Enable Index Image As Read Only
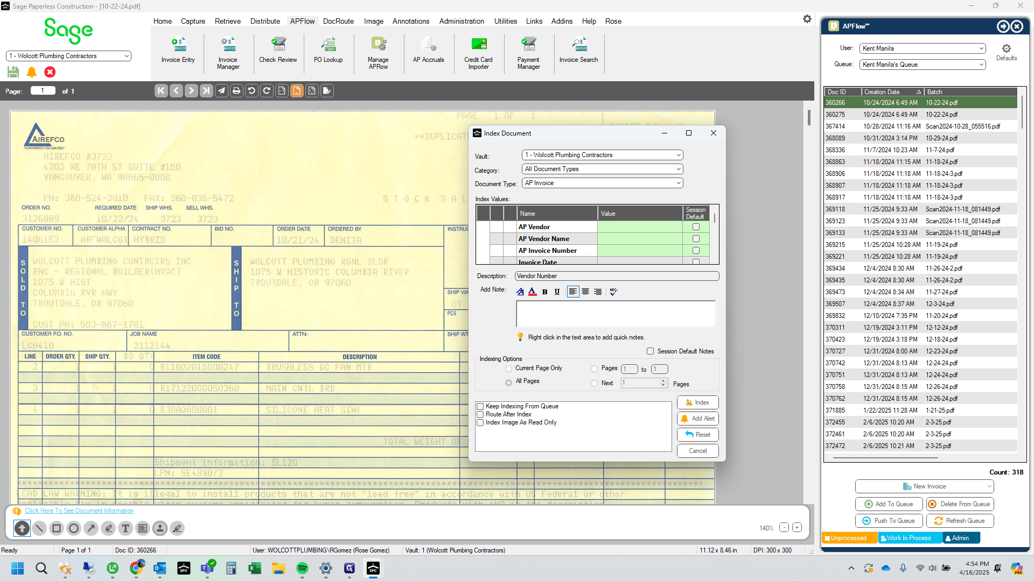Viewport: 1034px width, 581px height. coord(480,423)
